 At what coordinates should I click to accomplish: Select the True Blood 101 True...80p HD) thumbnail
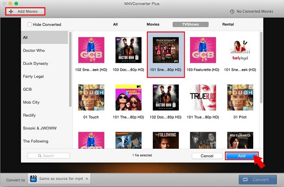(203, 97)
